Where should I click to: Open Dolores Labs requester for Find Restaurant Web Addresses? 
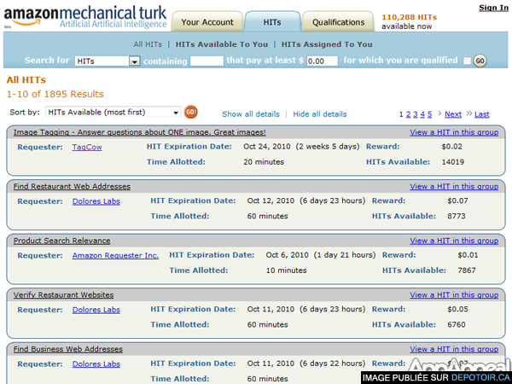point(96,201)
